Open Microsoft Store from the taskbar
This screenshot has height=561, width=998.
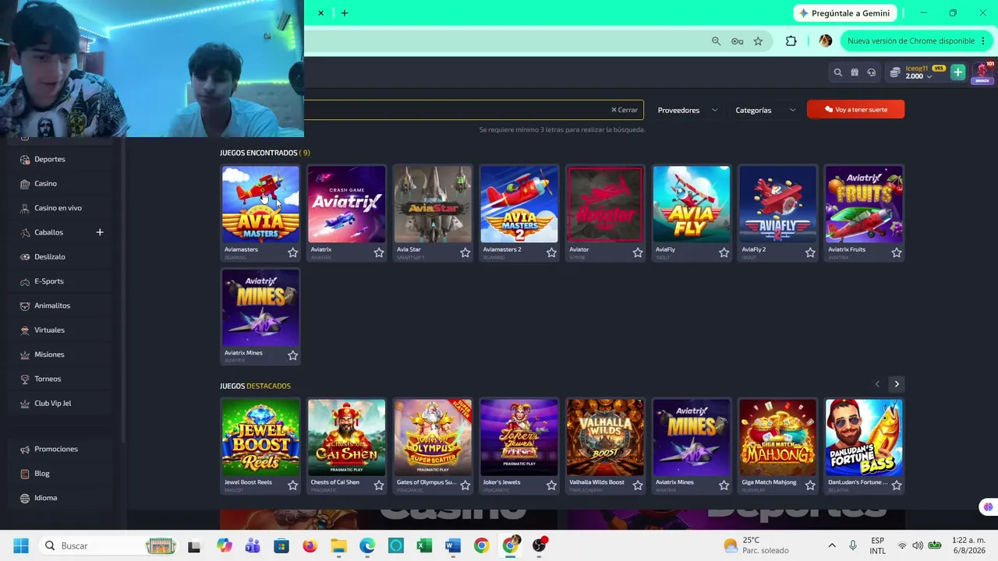click(x=281, y=545)
